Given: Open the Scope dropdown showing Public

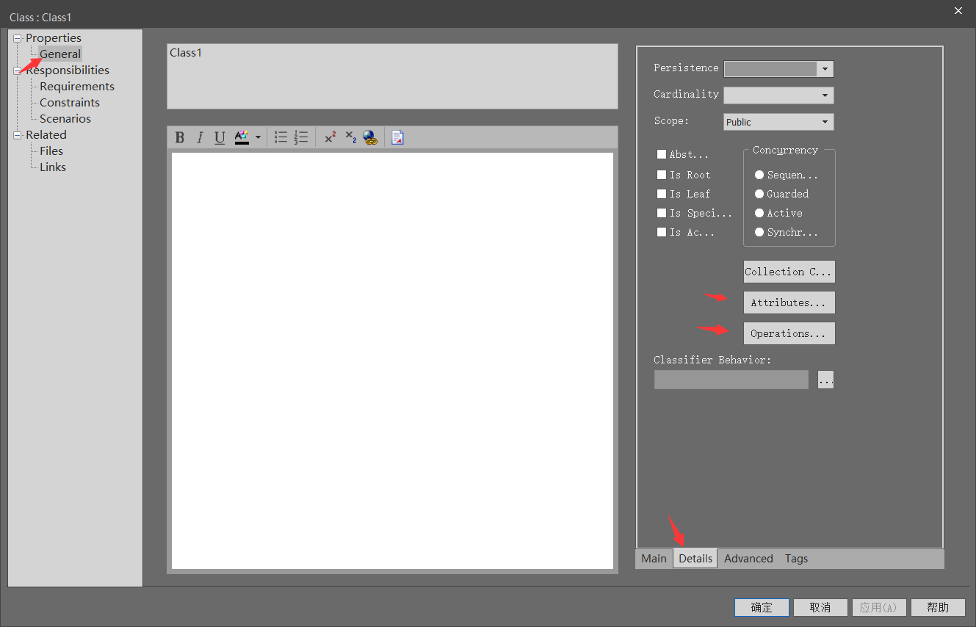Looking at the screenshot, I should 824,121.
